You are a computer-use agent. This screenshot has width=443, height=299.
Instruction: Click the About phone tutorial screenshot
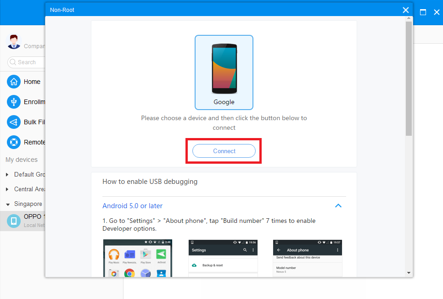(x=308, y=258)
